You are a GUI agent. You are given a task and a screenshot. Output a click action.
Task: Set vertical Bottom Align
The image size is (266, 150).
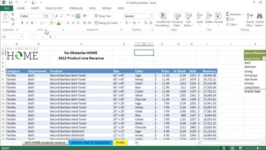pyautogui.click(x=78, y=16)
